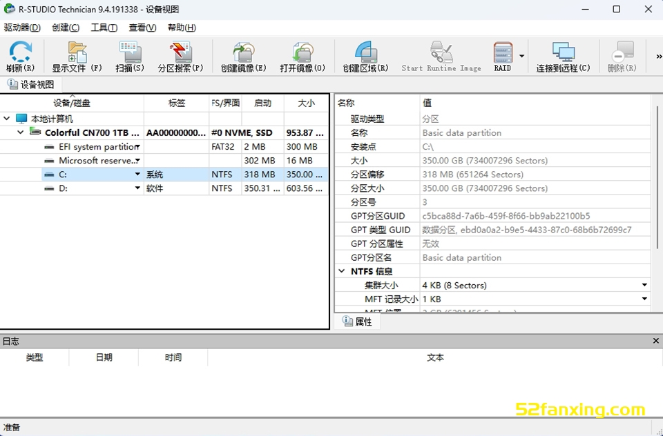663x436 pixels.
Task: Click the properties panel vertical scrollbar
Action: [x=657, y=177]
